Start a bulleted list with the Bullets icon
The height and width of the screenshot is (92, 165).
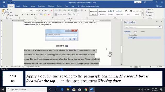tap(56, 10)
